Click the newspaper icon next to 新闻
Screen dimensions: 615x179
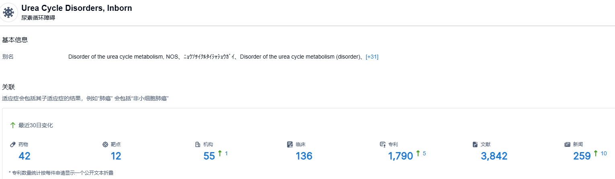[568, 144]
